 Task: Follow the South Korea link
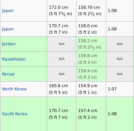click(x=14, y=114)
